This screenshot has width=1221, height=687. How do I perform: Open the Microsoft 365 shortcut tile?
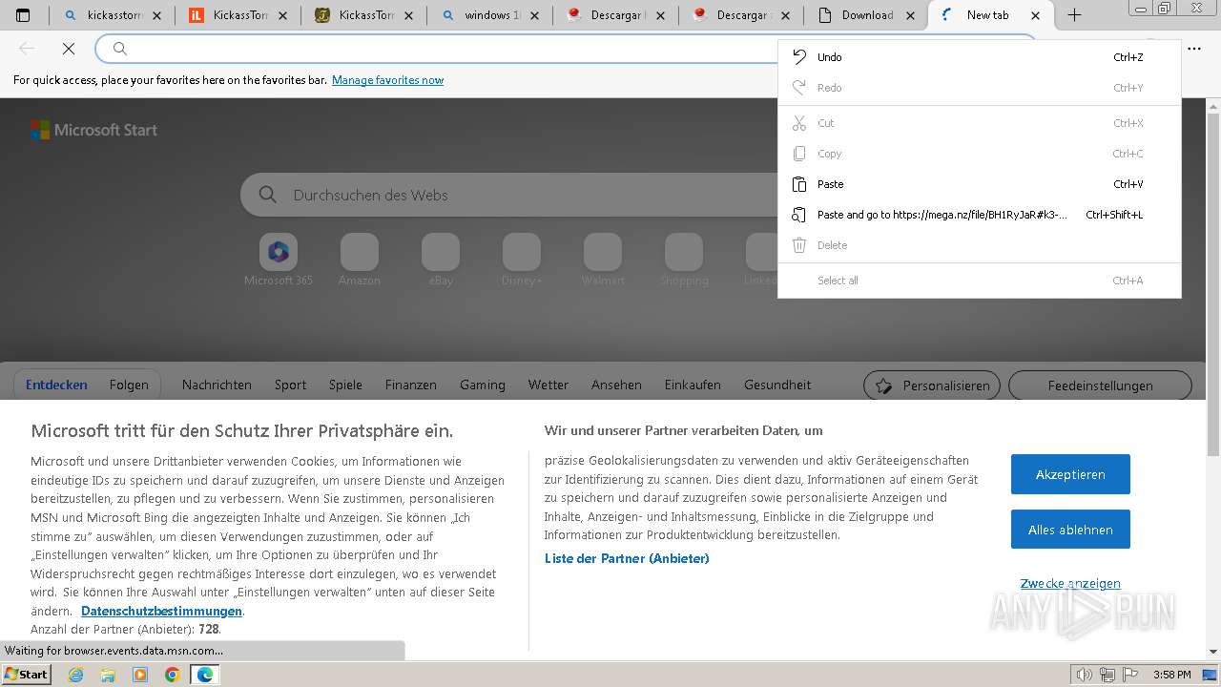(279, 260)
